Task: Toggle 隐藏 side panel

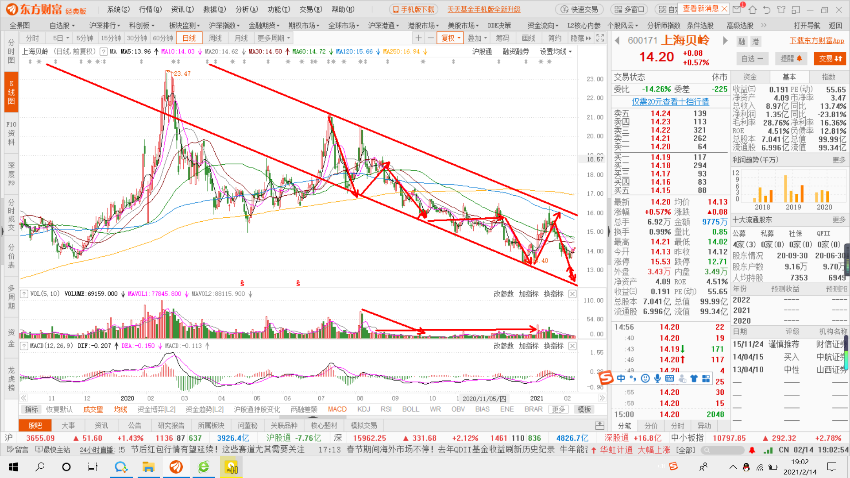Action: [x=581, y=38]
